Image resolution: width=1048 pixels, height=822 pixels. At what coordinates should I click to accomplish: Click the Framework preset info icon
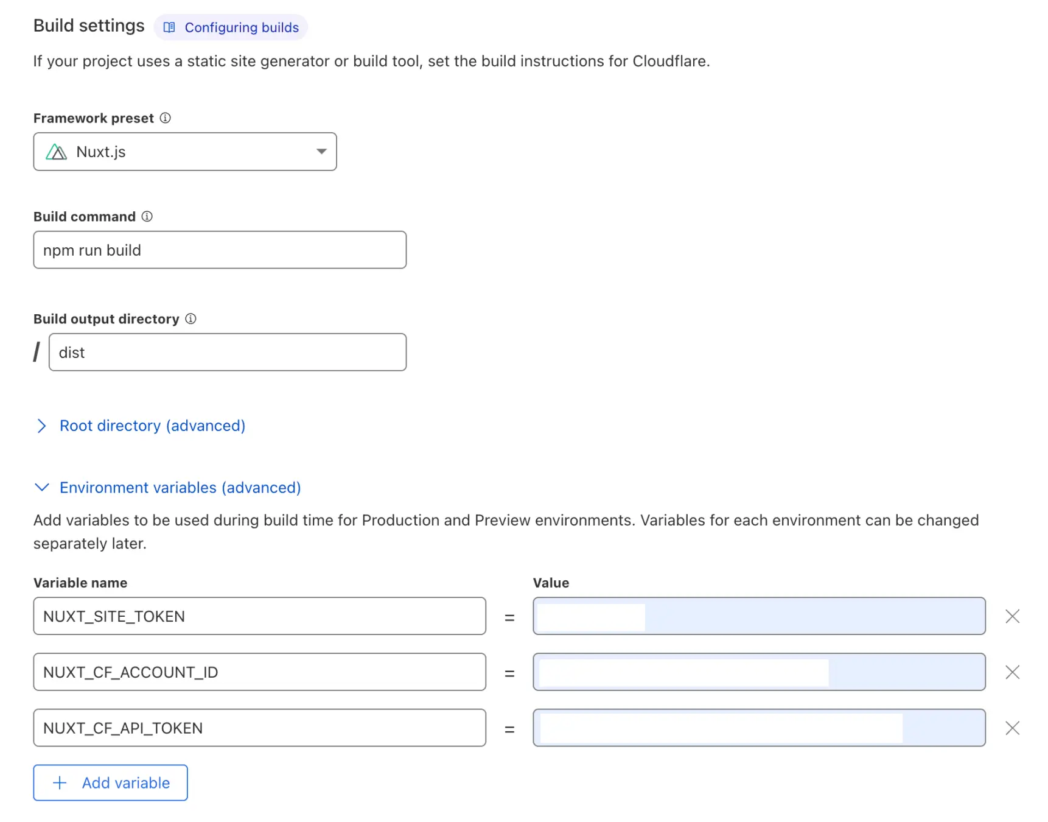[165, 118]
